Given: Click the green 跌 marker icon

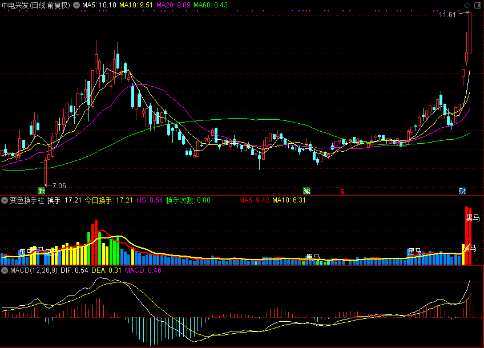Looking at the screenshot, I should point(41,191).
